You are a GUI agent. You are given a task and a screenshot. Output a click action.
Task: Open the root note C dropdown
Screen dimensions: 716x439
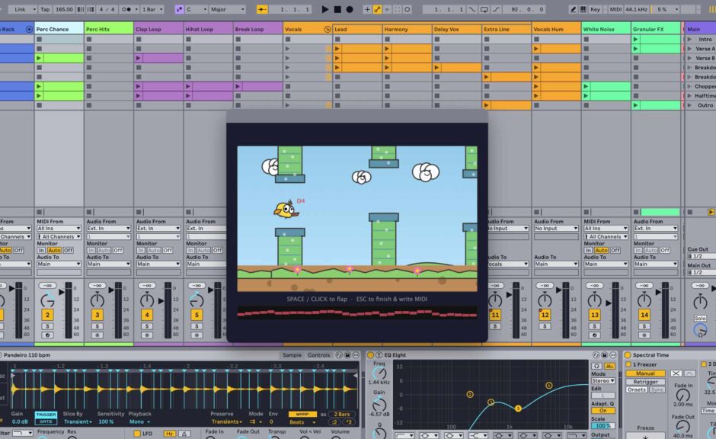coord(197,9)
